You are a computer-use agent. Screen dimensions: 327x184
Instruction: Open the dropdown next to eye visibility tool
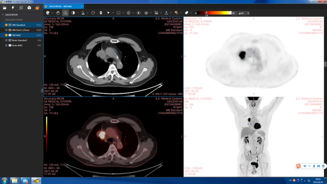[151, 13]
